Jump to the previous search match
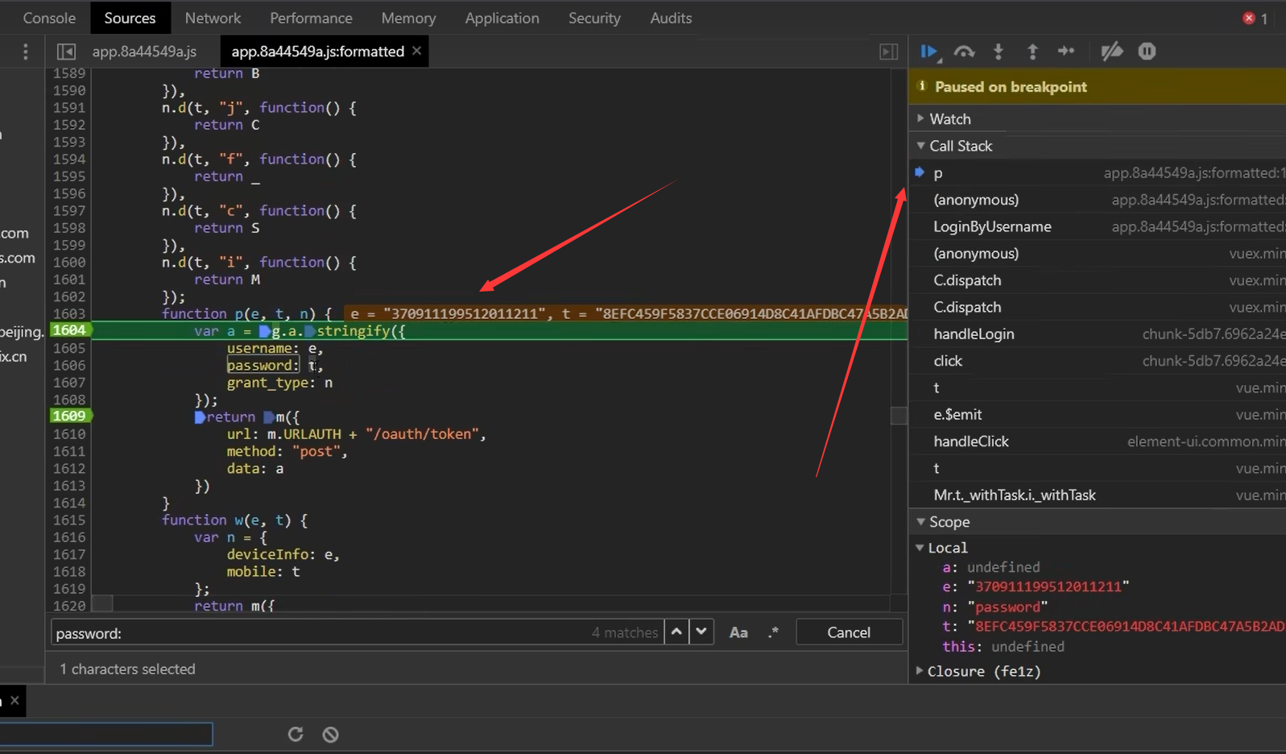Viewport: 1286px width, 754px height. pyautogui.click(x=676, y=632)
